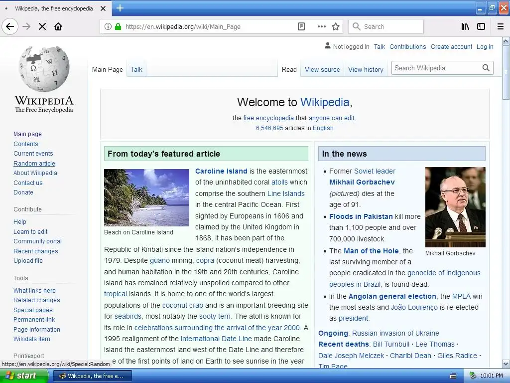Open page actions three-dots menu

[322, 26]
